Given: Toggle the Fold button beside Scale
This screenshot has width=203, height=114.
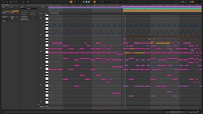Looking at the screenshot, I should coord(40,14).
